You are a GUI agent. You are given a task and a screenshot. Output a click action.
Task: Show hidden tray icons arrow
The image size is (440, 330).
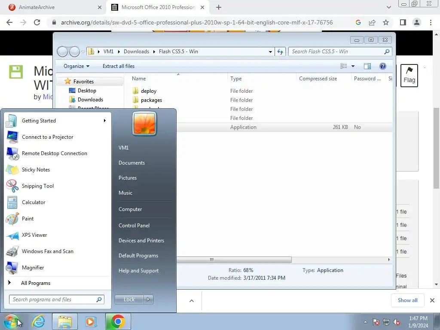click(x=365, y=322)
